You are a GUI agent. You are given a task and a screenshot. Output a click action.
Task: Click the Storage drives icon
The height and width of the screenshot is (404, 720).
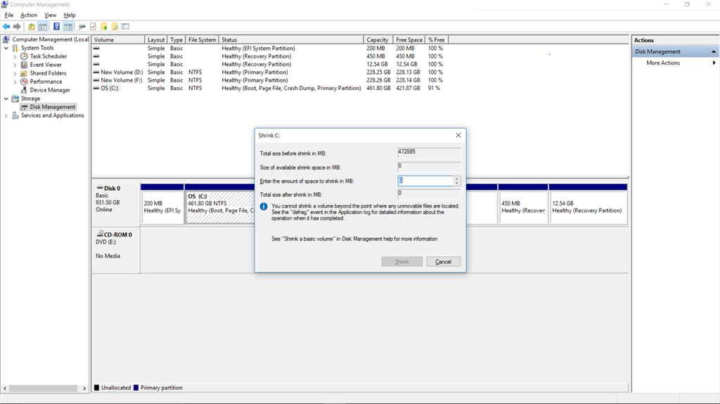pyautogui.click(x=15, y=99)
